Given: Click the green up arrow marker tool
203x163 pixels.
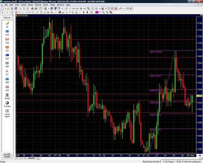Looking at the screenshot, I should pyautogui.click(x=83, y=12).
